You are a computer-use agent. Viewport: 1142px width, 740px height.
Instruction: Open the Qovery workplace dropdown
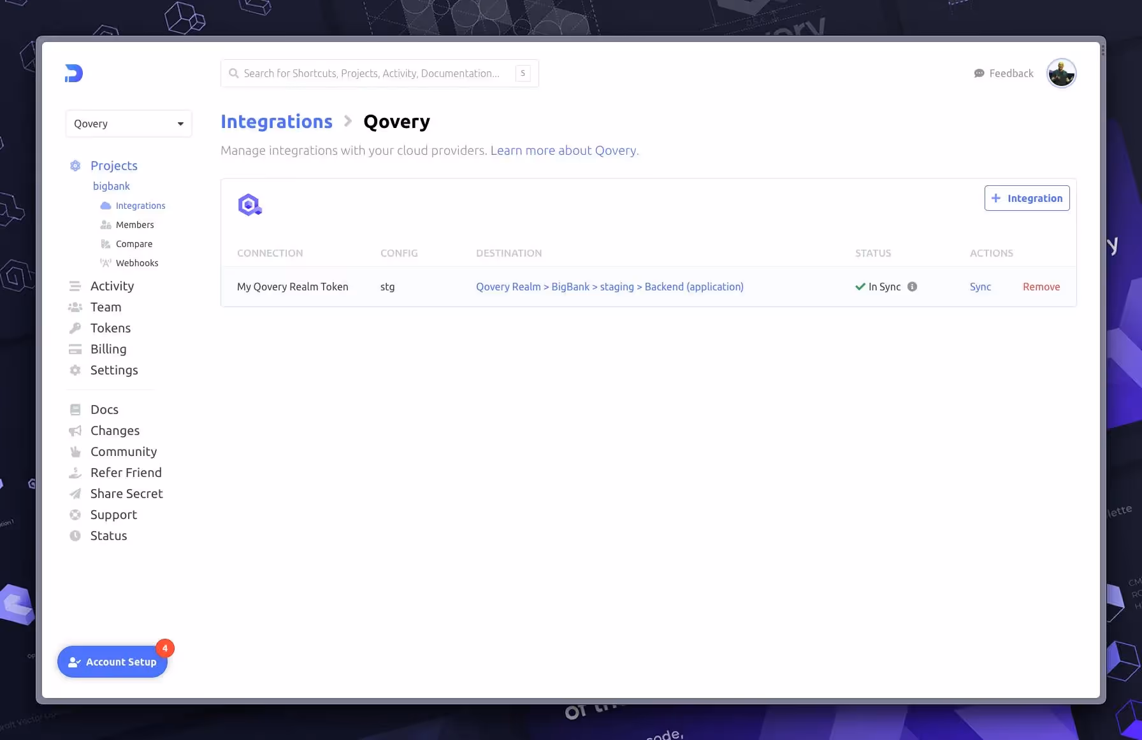[129, 124]
